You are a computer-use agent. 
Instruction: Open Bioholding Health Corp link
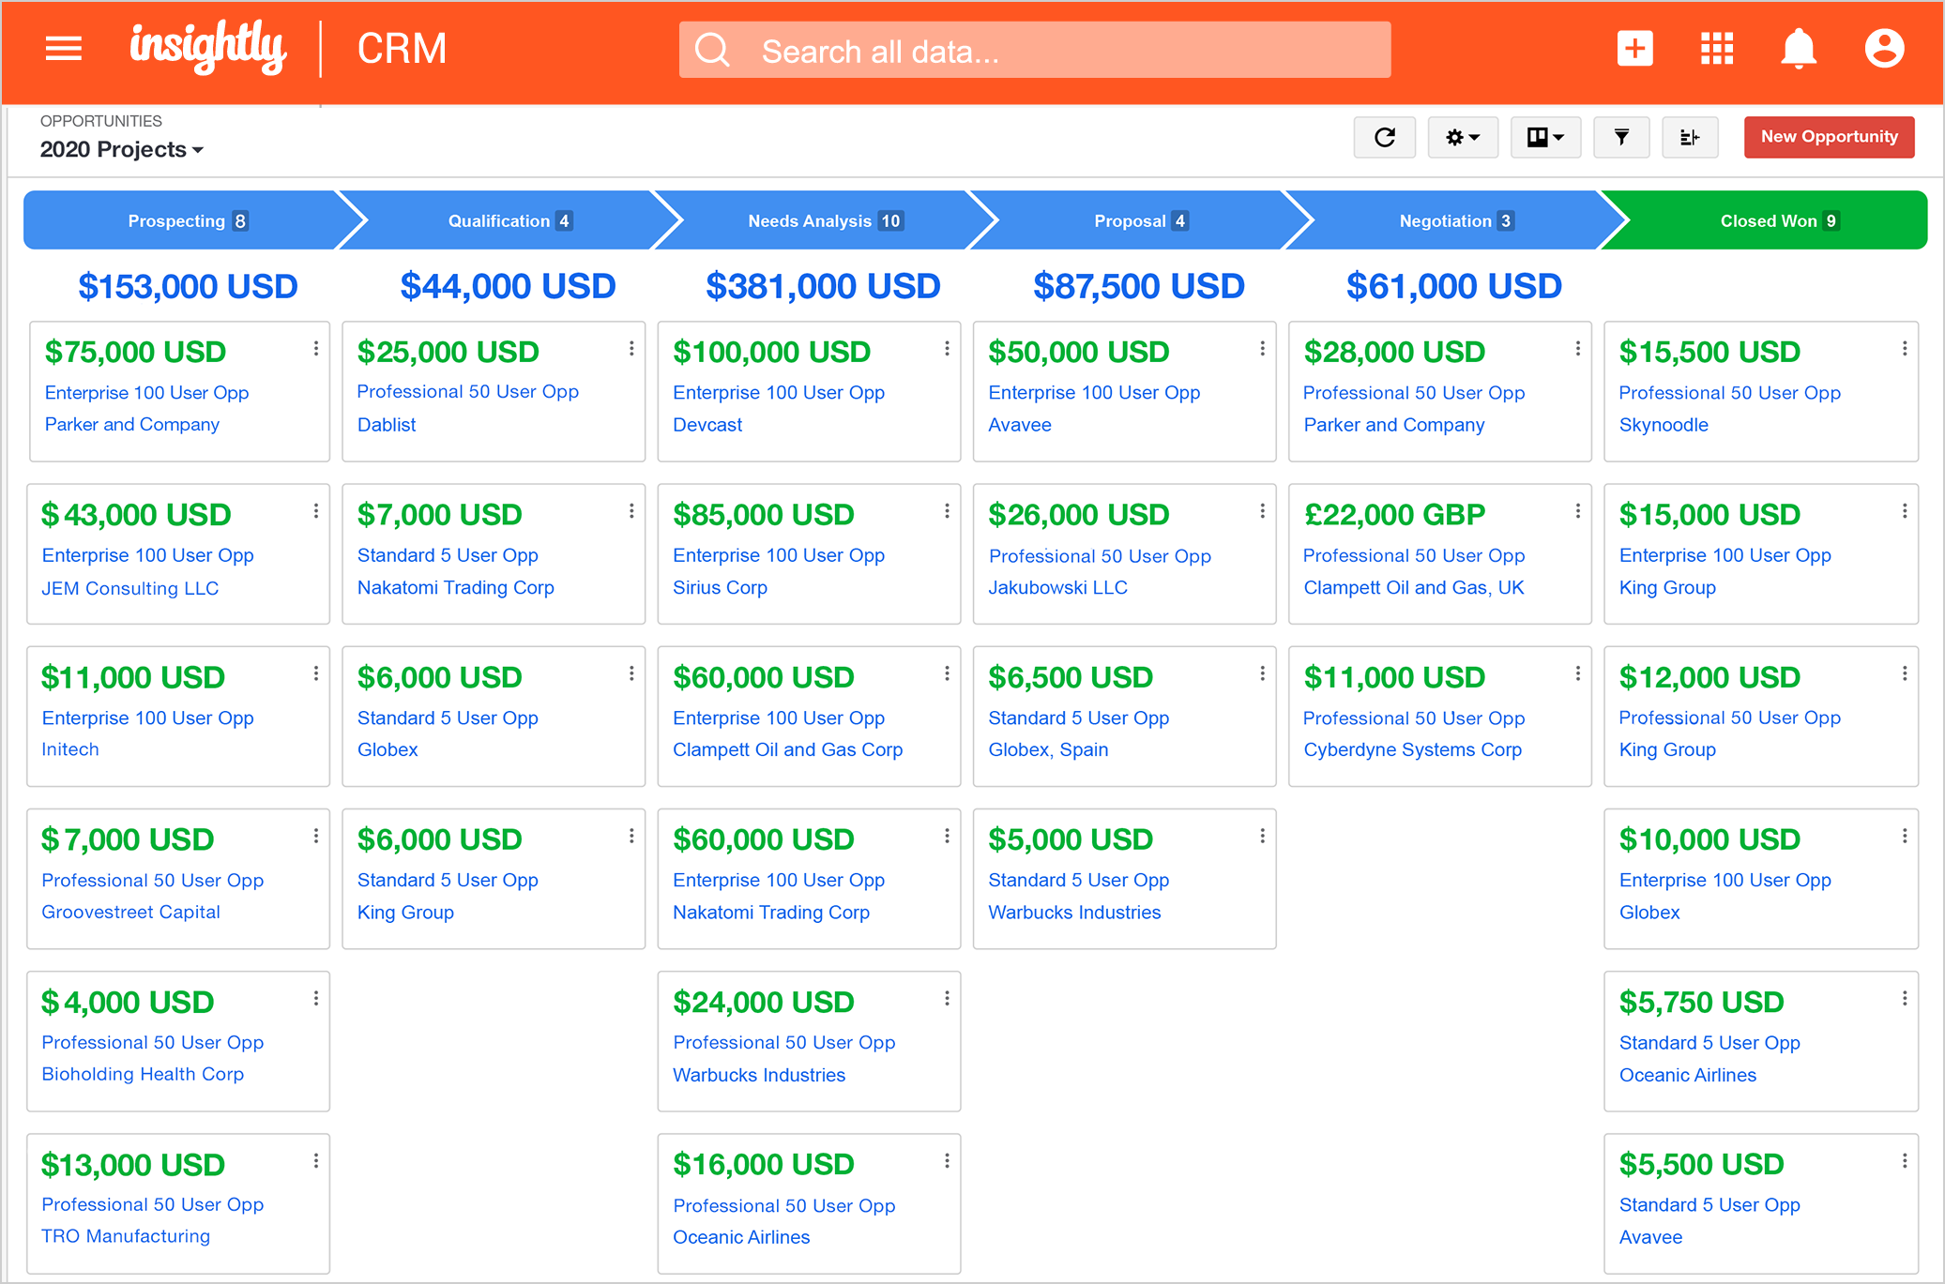click(143, 1074)
